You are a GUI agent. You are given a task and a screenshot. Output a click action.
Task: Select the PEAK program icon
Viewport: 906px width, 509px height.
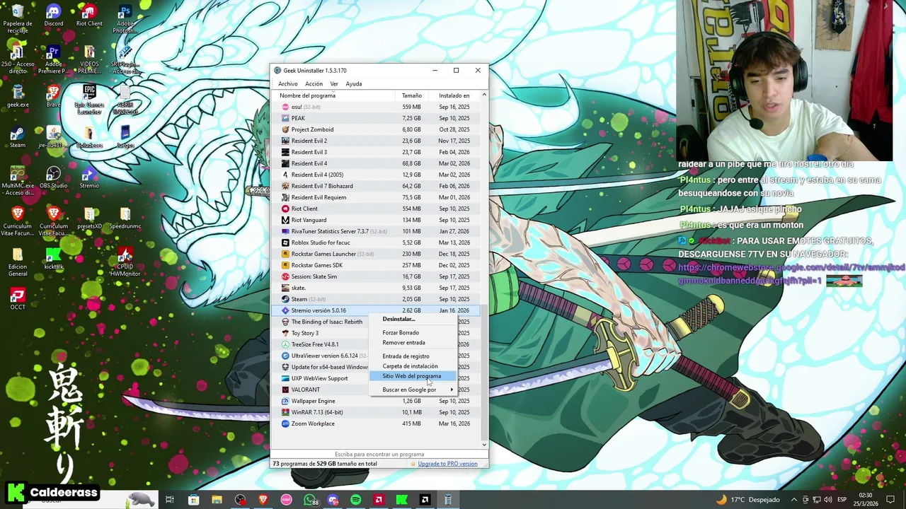(x=285, y=118)
